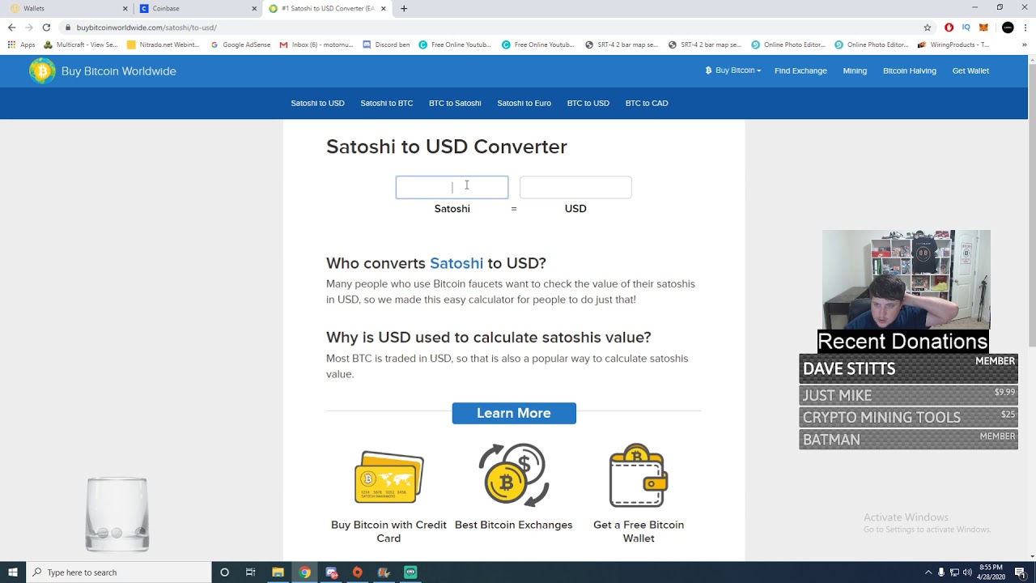Open the Mining link

tap(855, 70)
